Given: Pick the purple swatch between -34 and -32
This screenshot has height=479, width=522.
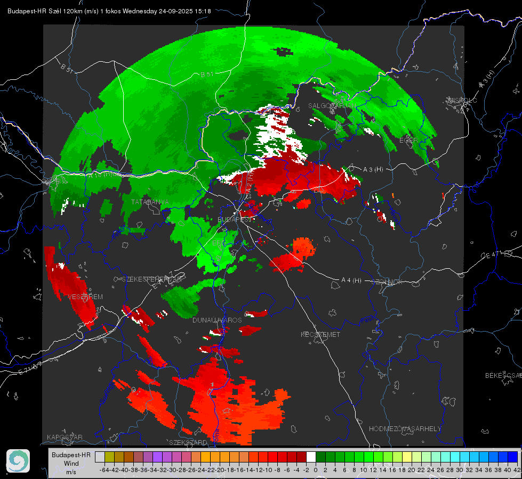Looking at the screenshot, I should [157, 457].
